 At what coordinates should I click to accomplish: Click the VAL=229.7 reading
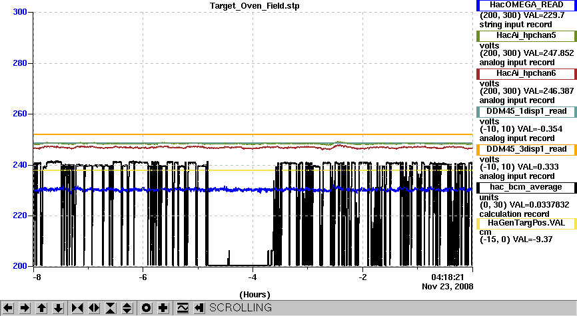[x=544, y=15]
